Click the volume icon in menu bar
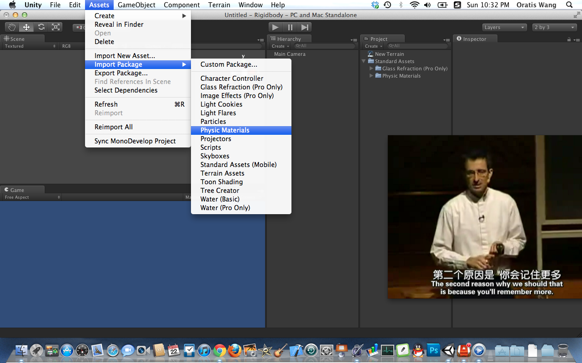582x363 pixels. (x=427, y=5)
